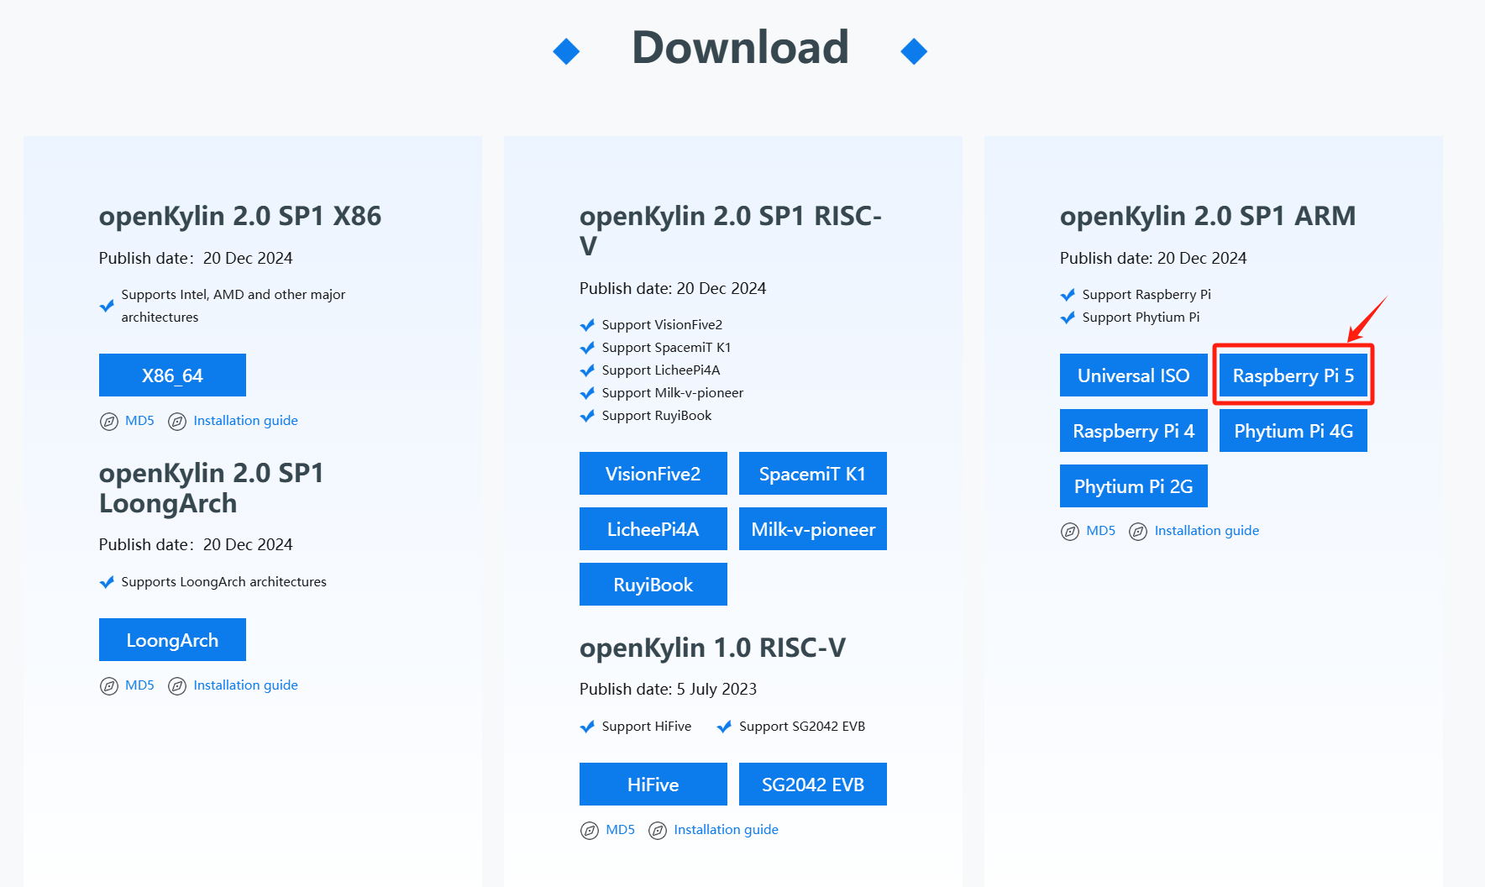Viewport: 1485px width, 887px height.
Task: Open Installation guide under LoongArch button
Action: pos(245,685)
